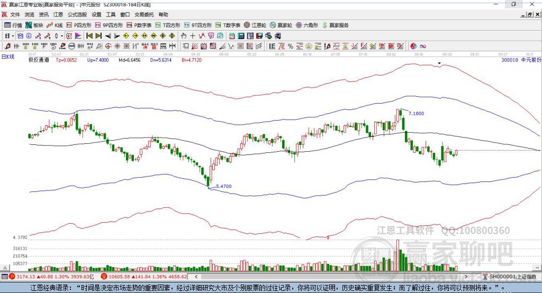Click the percent % tool icon
The height and width of the screenshot is (293, 542).
[x=291, y=47]
